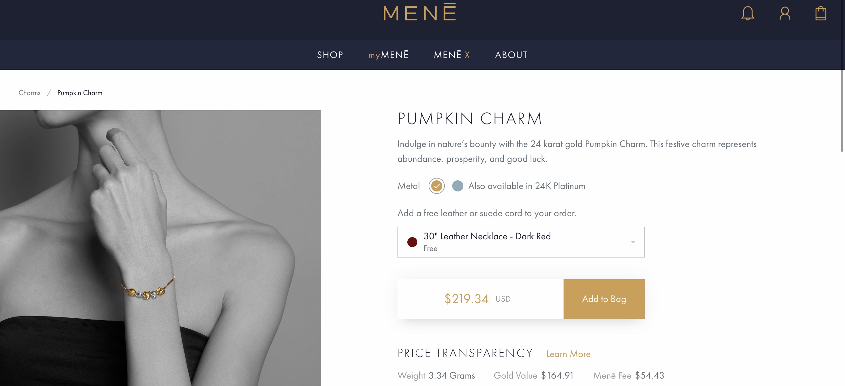Open the ABOUT menu item
The image size is (845, 386).
coord(511,55)
